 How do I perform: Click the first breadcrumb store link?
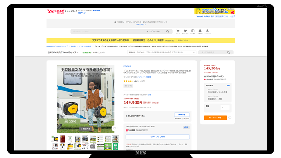click(x=57, y=47)
